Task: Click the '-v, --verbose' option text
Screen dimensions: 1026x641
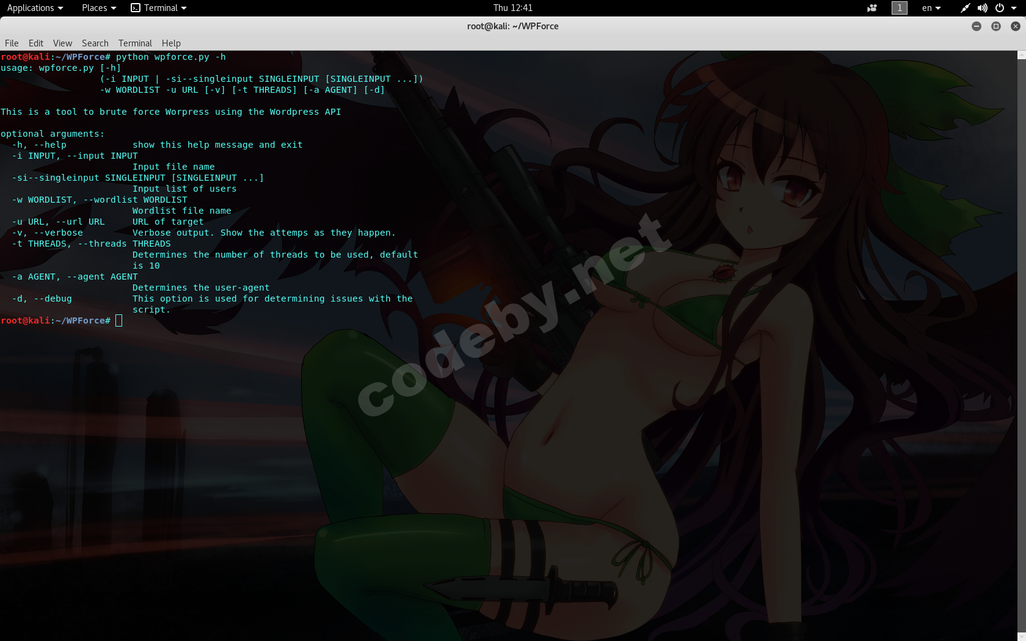Action: [47, 233]
